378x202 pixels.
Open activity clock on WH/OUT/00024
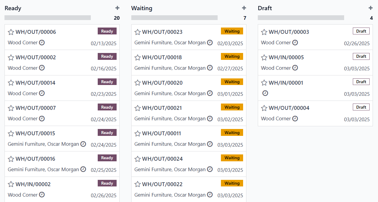[210, 169]
